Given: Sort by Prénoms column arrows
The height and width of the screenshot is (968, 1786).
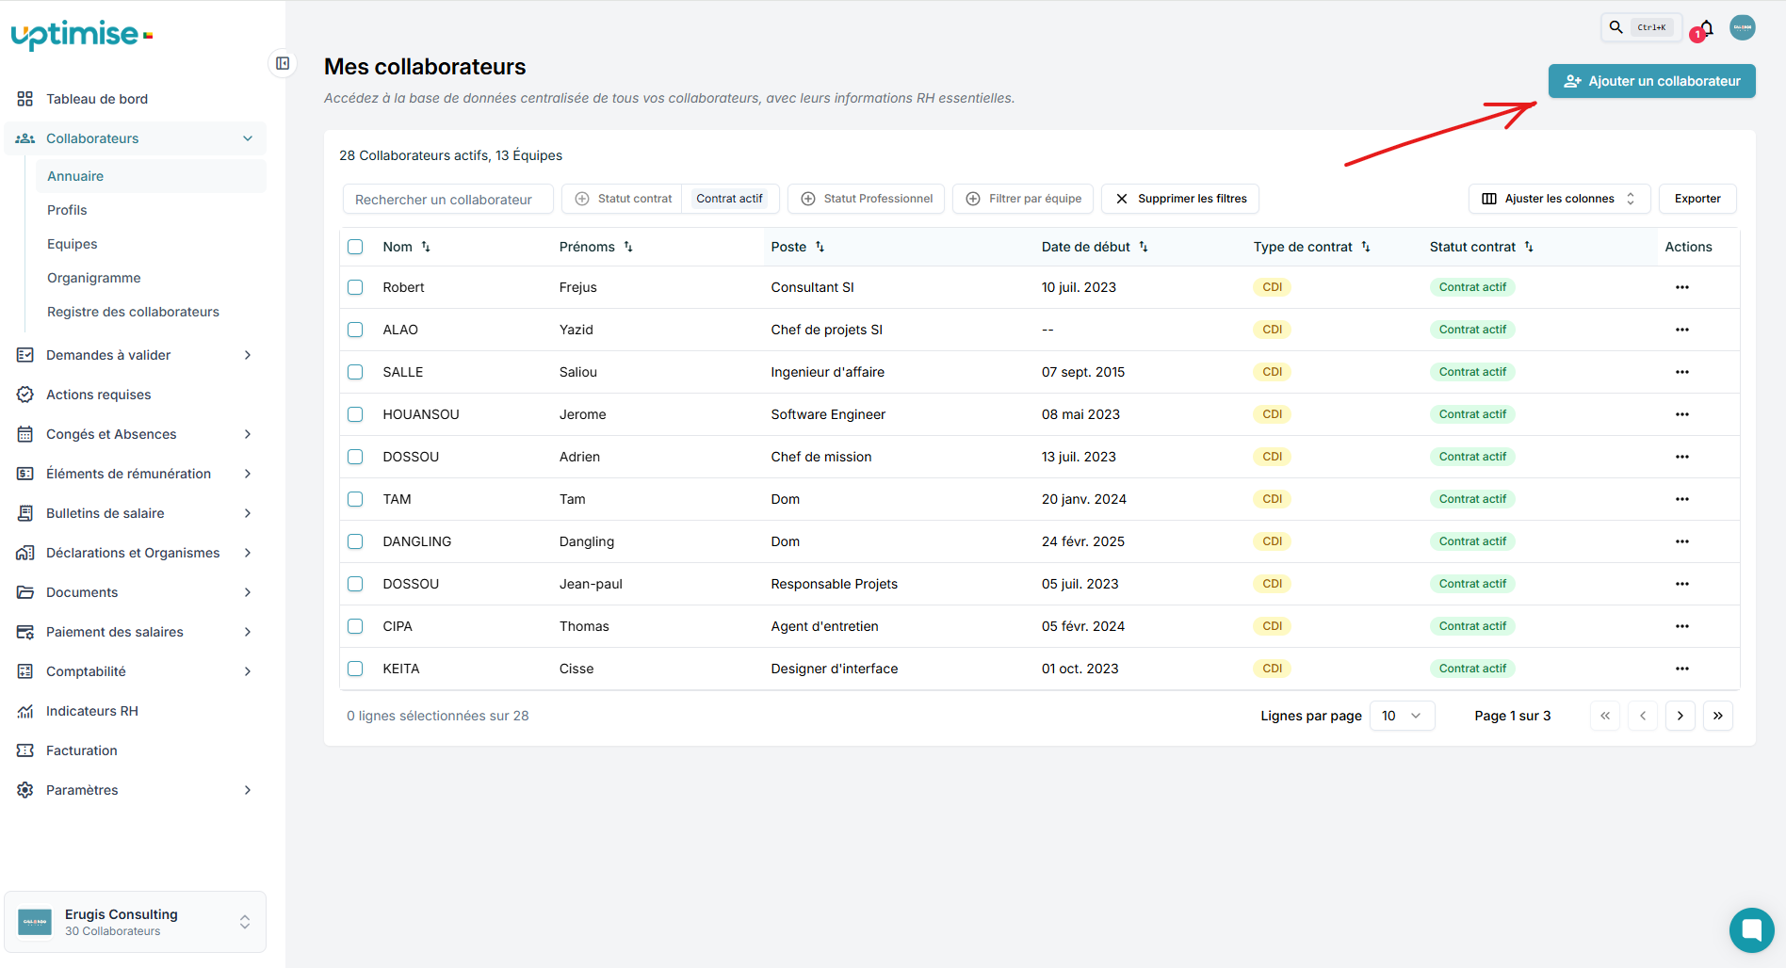Looking at the screenshot, I should [628, 247].
